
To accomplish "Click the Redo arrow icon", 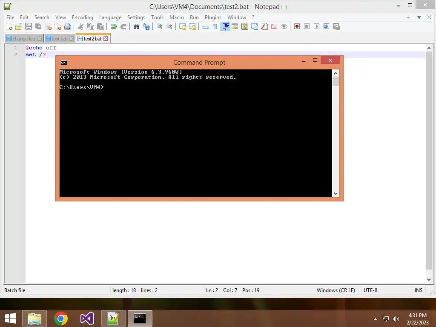I will (123, 26).
